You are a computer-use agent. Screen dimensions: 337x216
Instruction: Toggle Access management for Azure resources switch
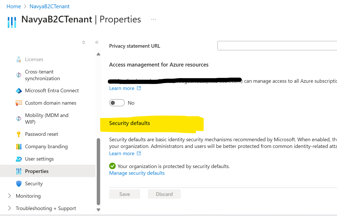pos(117,103)
